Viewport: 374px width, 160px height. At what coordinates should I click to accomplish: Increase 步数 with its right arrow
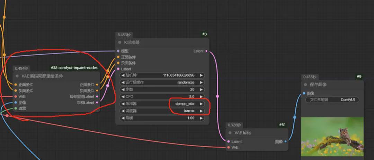pos(201,90)
